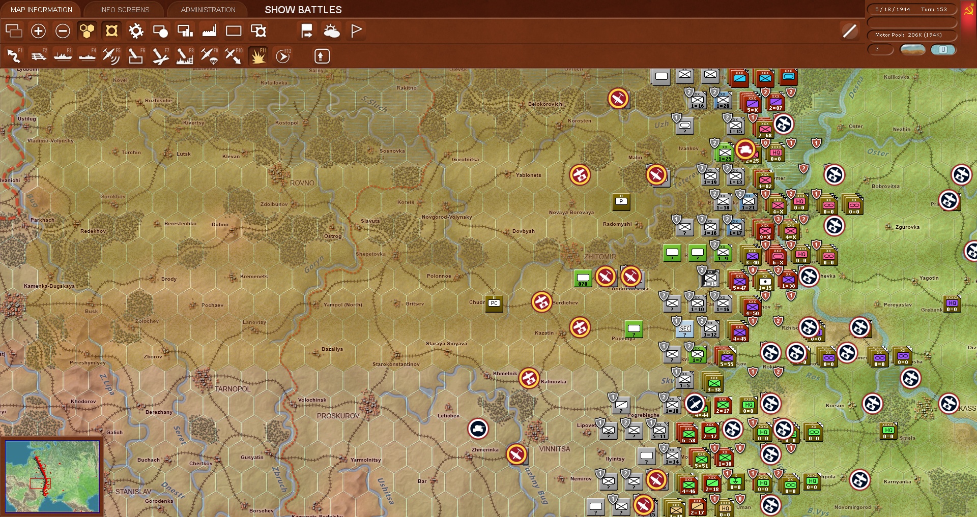Click the rectangle-with-circle map icon

[160, 31]
